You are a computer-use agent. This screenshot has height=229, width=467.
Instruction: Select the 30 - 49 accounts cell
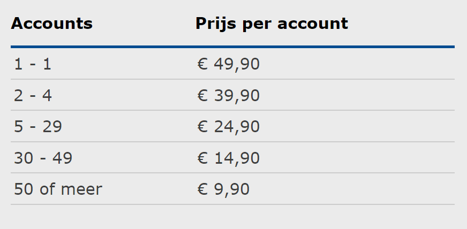click(x=43, y=158)
